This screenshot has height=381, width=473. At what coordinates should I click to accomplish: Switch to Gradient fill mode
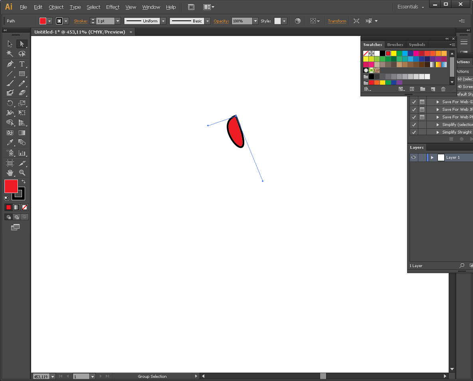coord(17,207)
